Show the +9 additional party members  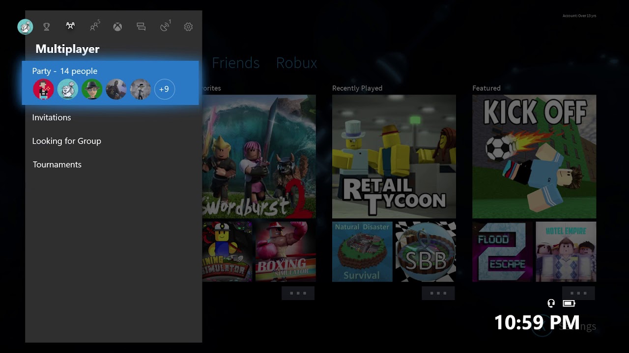[165, 89]
